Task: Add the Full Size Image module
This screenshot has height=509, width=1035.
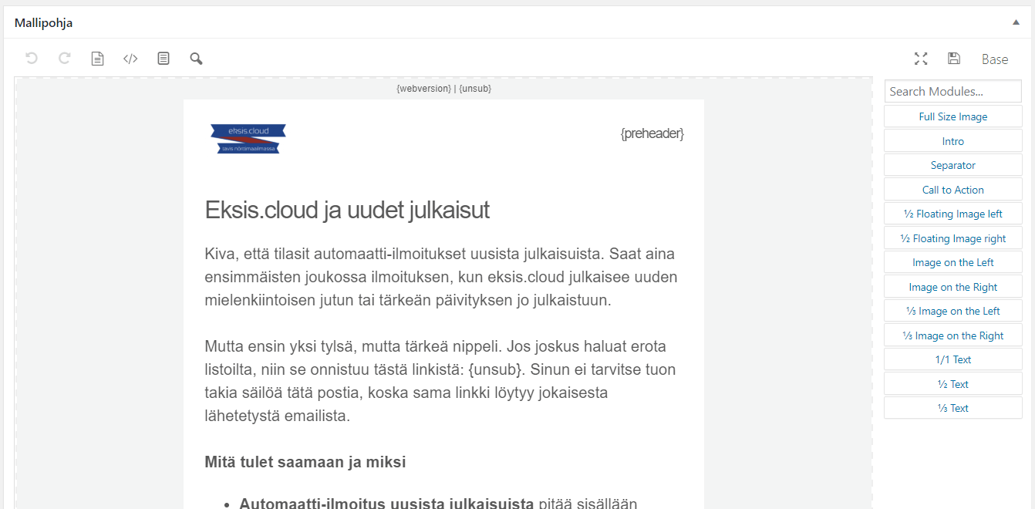Action: click(x=952, y=116)
